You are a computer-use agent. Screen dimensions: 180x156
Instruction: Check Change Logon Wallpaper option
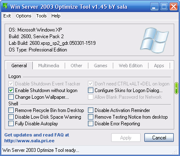pyautogui.click(x=11, y=97)
